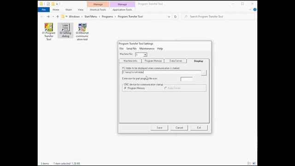Screen dimensions: 295x166
Task: Expand the address bar history dropdown
Action: [x=169, y=17]
